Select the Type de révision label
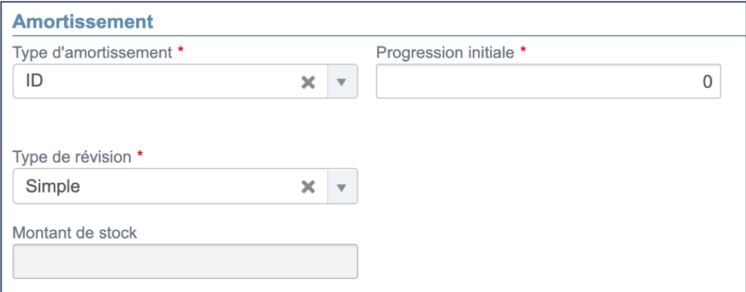The width and height of the screenshot is (746, 292). coord(72,157)
